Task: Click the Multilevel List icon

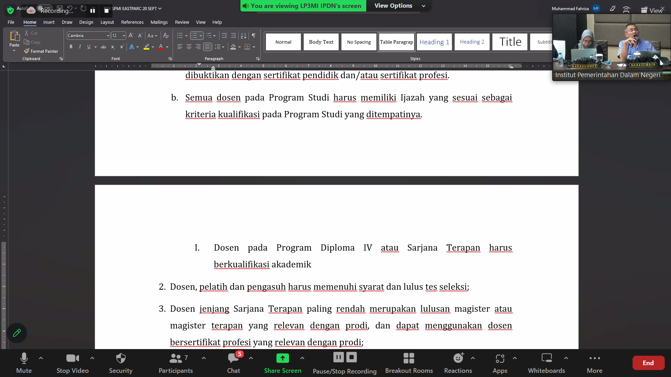Action: (209, 36)
